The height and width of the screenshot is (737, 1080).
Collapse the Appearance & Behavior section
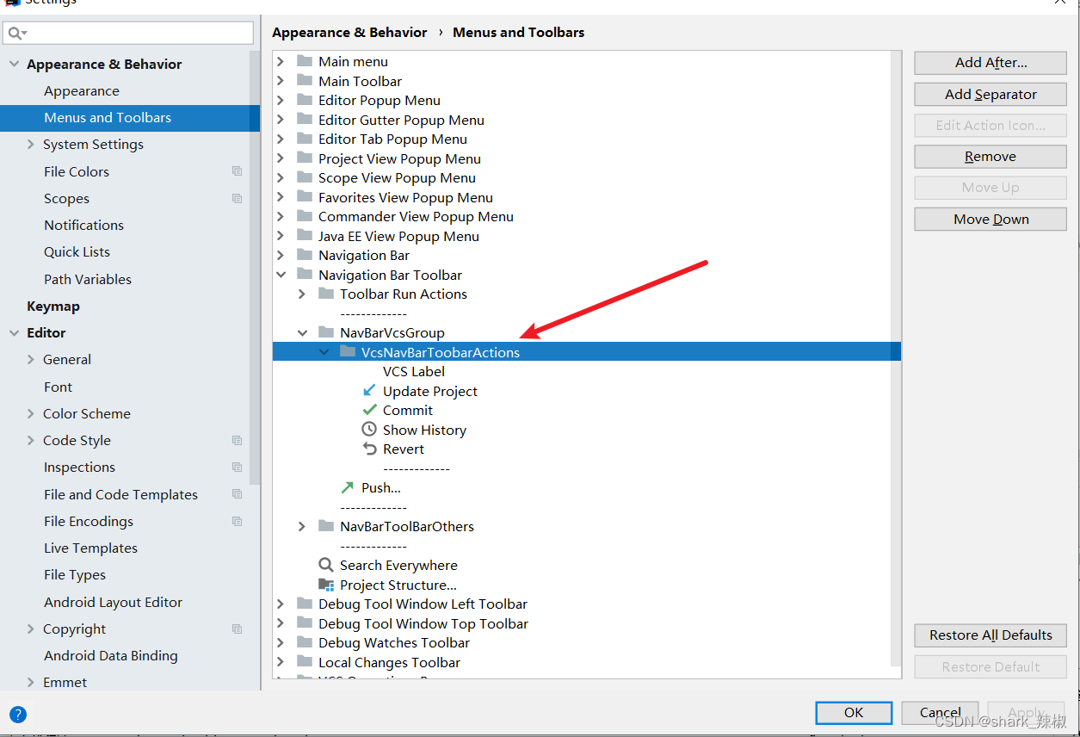coord(14,64)
